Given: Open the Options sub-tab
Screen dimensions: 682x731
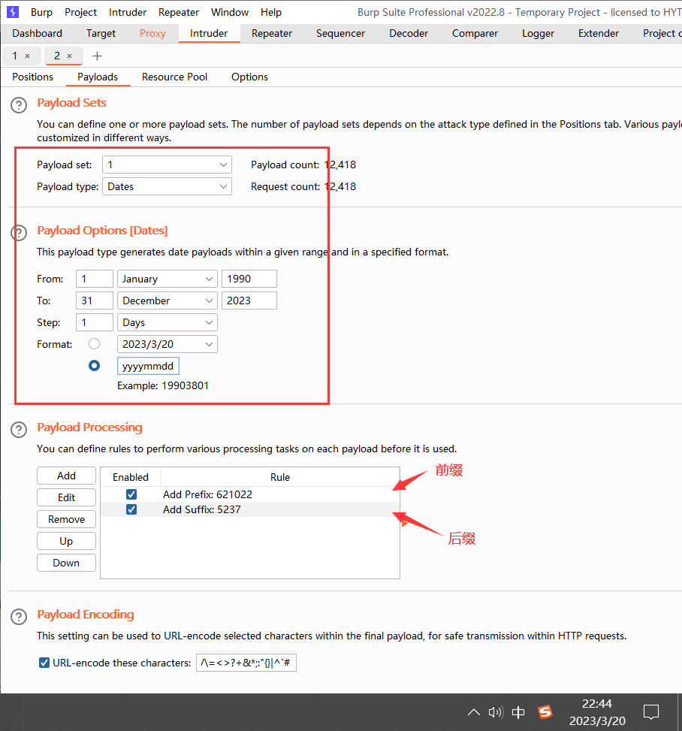Looking at the screenshot, I should coord(250,77).
